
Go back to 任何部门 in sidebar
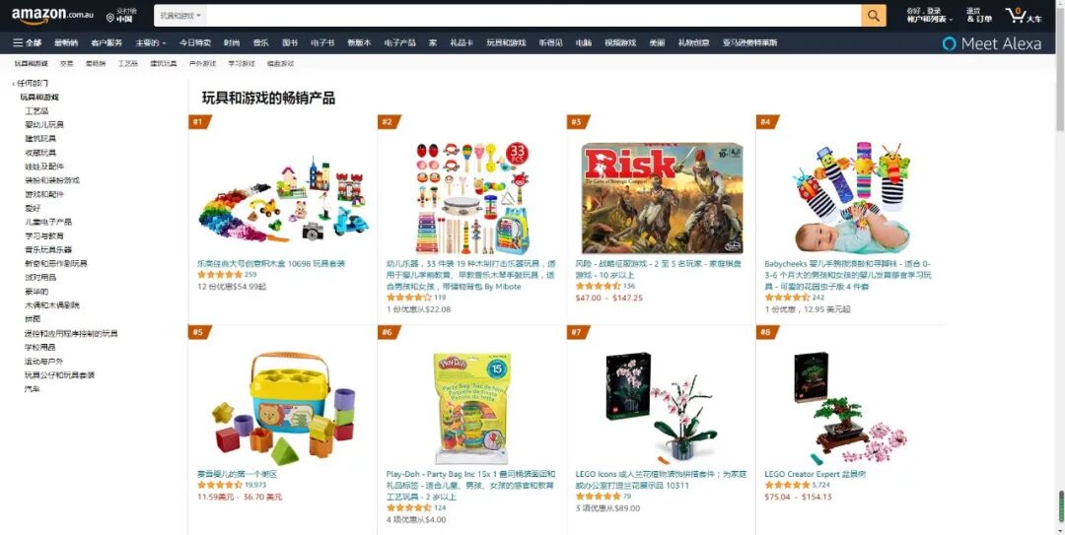tap(32, 83)
